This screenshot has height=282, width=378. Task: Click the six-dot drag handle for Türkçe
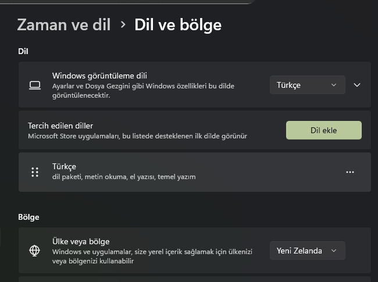click(x=35, y=172)
